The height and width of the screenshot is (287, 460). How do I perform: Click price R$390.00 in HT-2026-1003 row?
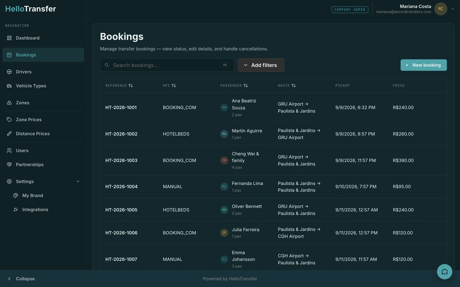[403, 160]
